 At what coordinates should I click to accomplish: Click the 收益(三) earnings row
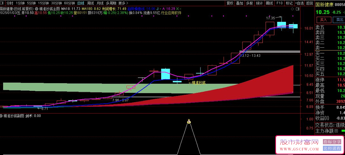point(330,118)
